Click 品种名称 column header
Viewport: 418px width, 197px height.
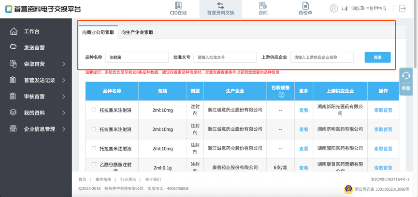(112, 91)
